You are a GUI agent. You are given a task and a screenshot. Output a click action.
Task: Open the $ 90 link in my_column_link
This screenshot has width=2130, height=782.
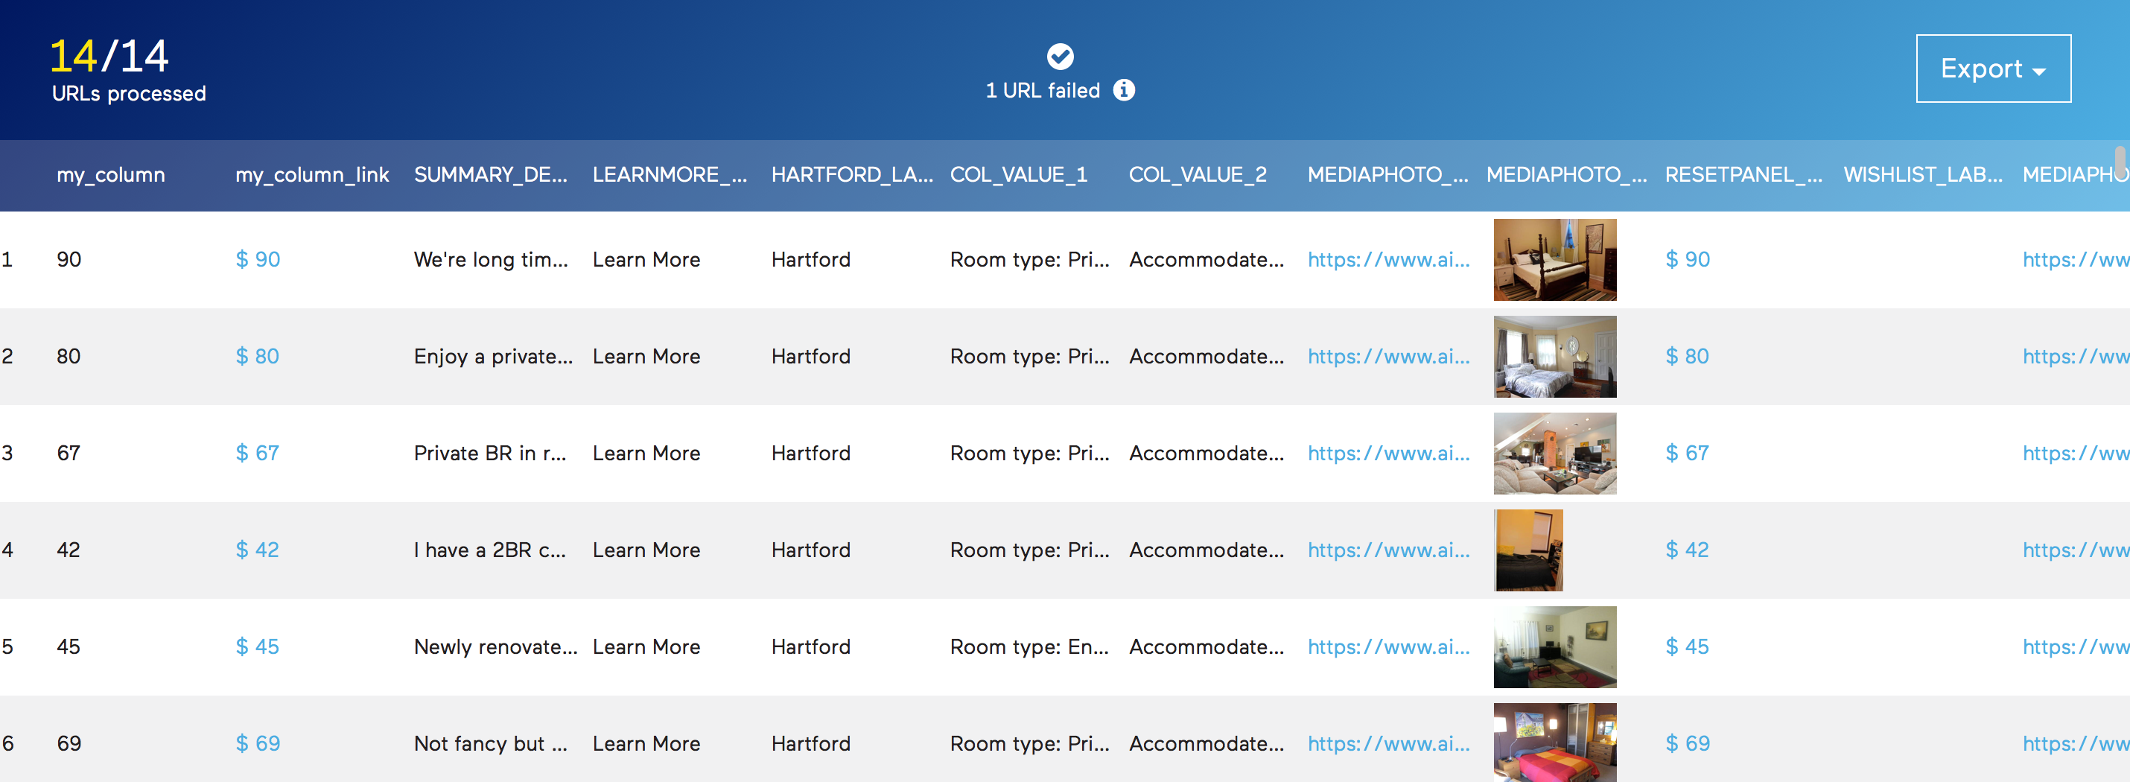coord(258,260)
